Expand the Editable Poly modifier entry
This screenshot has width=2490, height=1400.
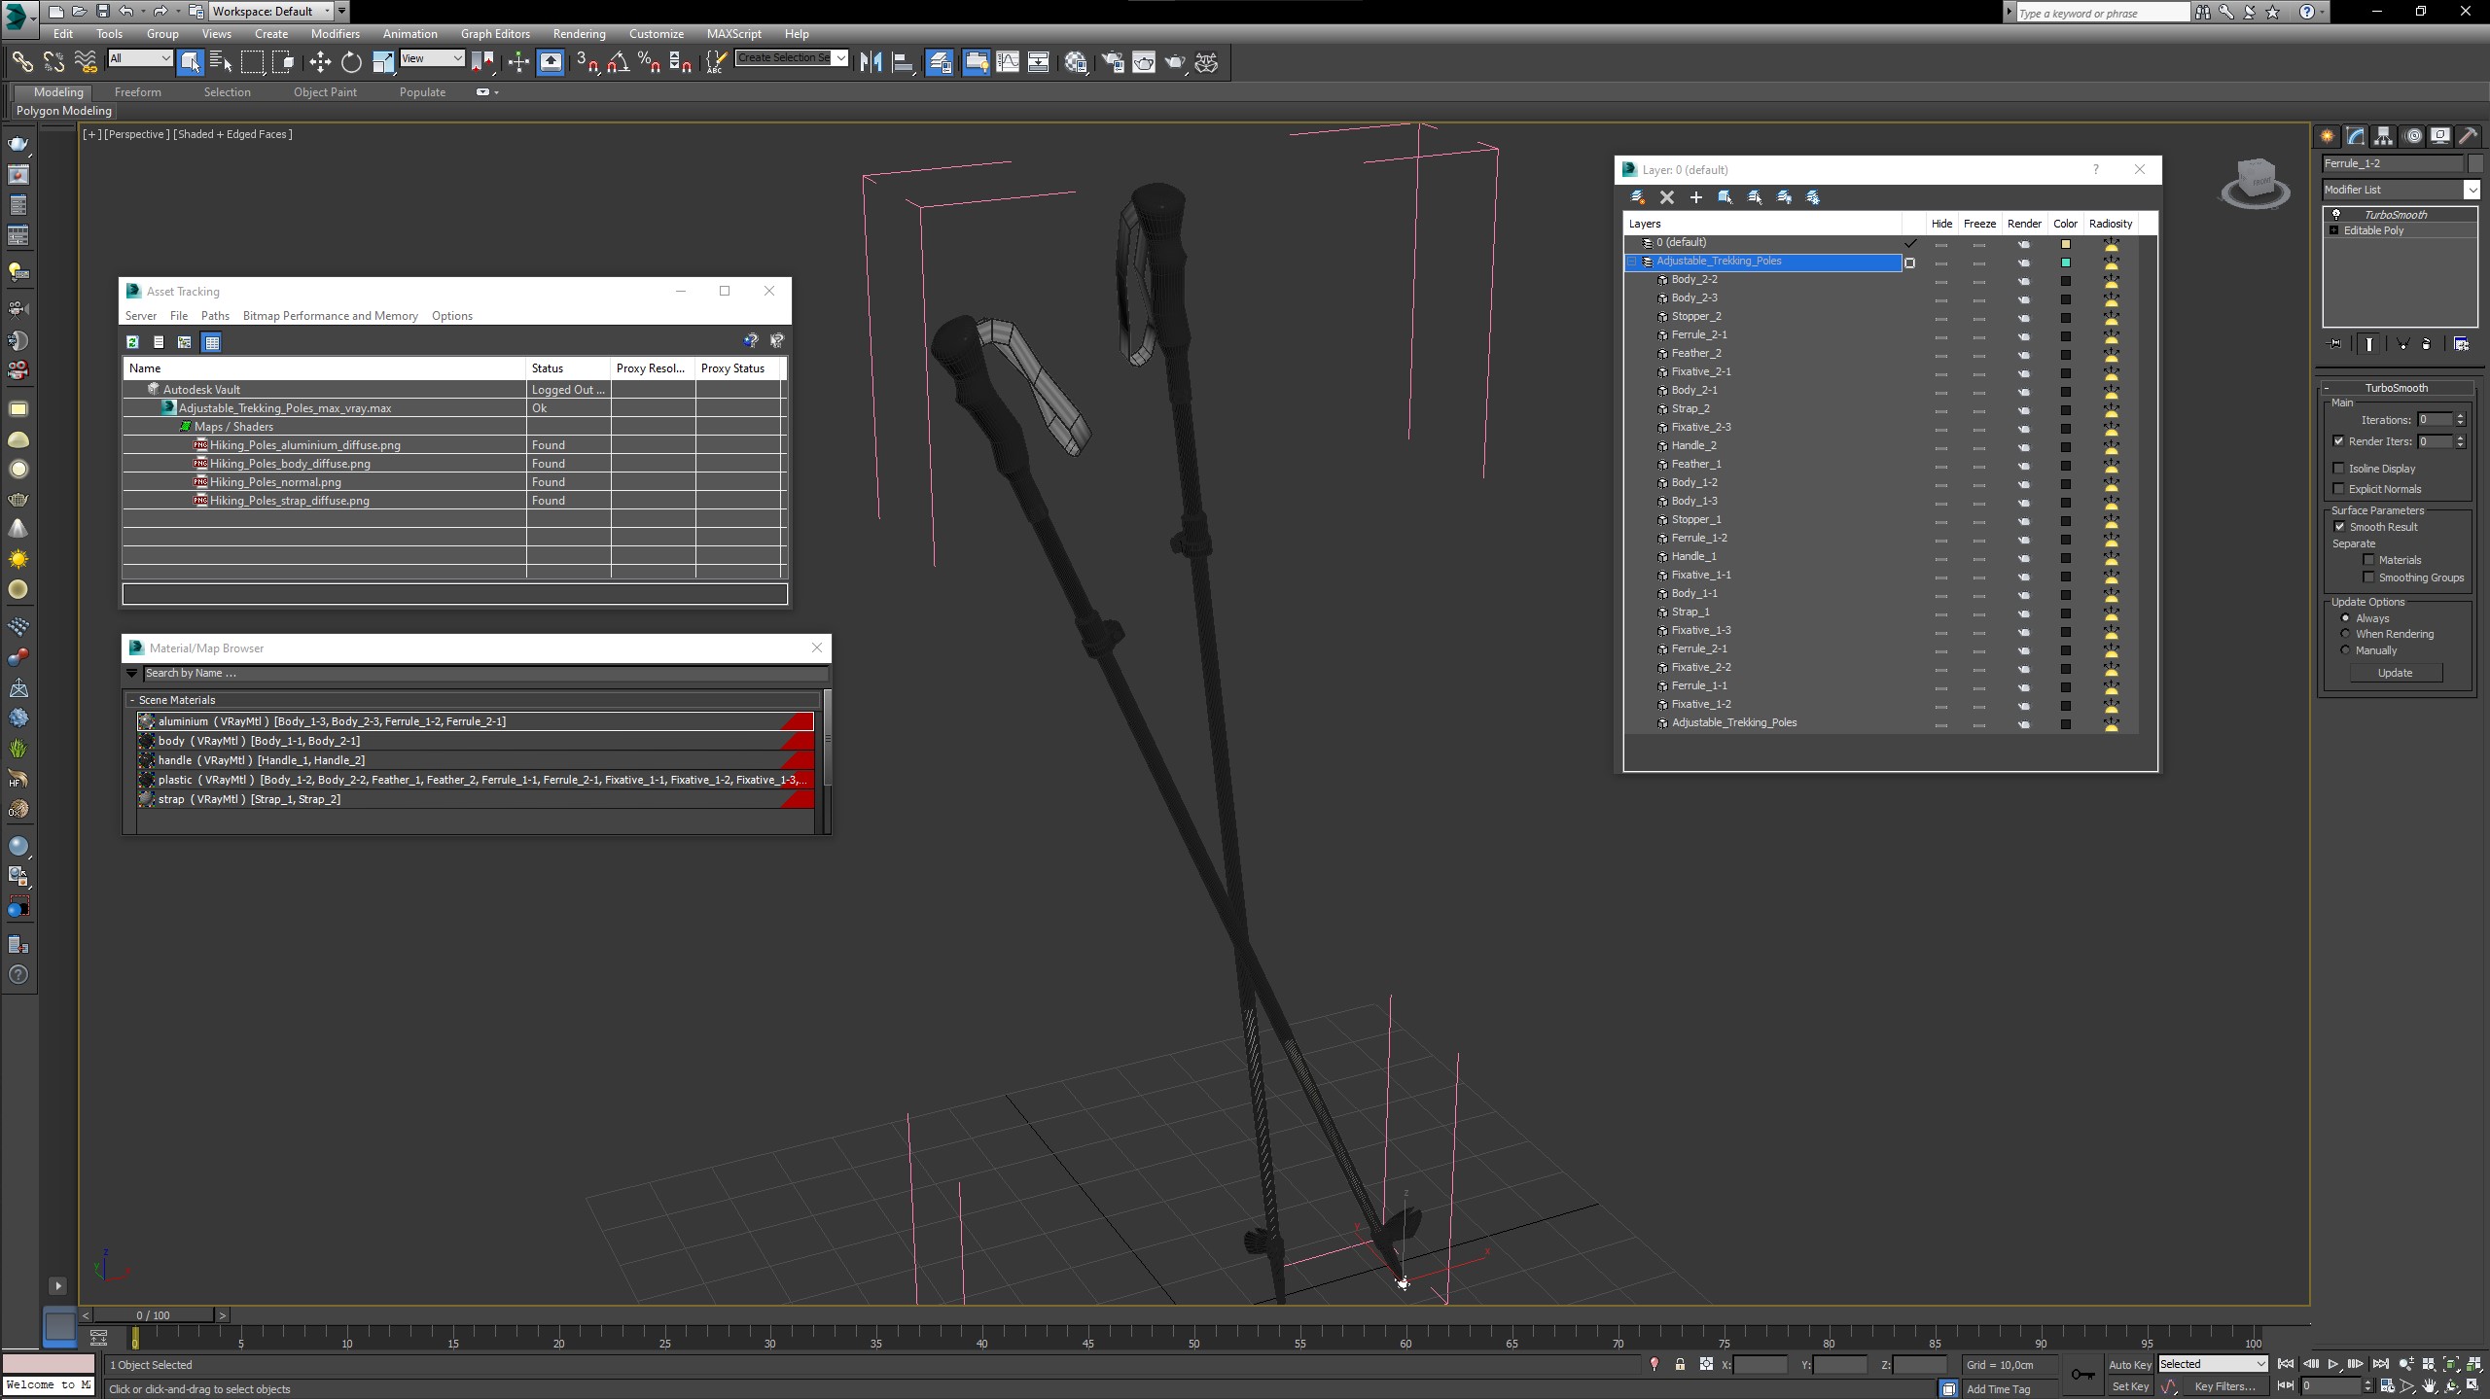click(2334, 230)
